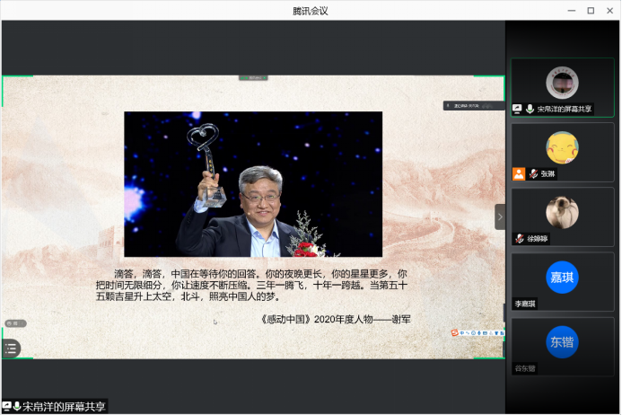Click the muted mic icon beside 徐婷婷
The image size is (622, 415).
click(520, 239)
